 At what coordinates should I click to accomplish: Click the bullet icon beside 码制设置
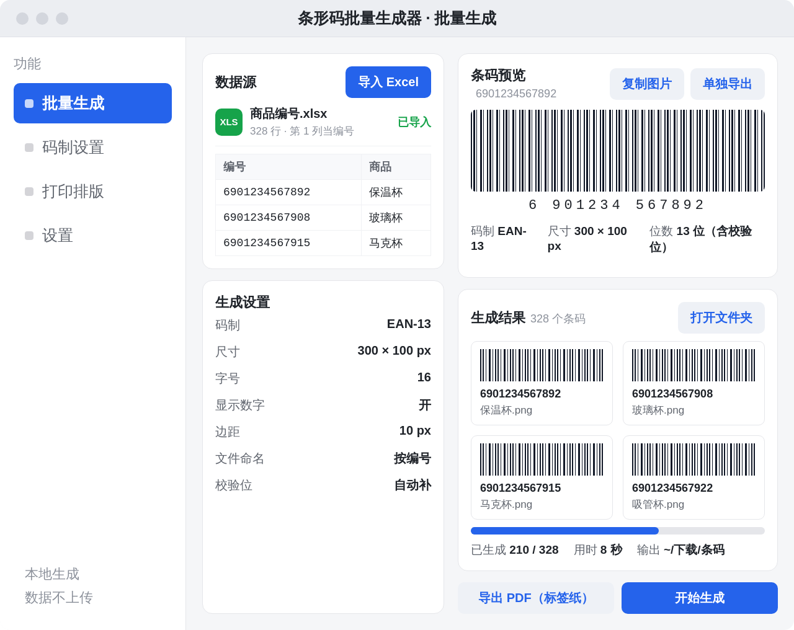tap(29, 148)
